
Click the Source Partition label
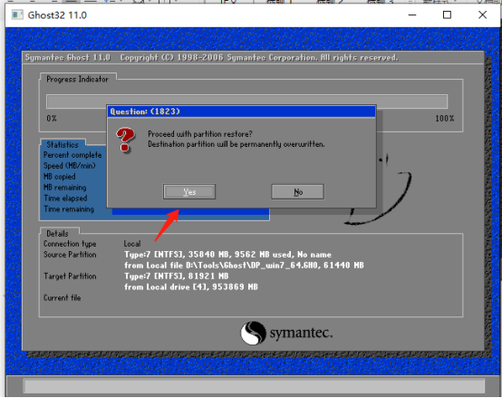coord(70,255)
